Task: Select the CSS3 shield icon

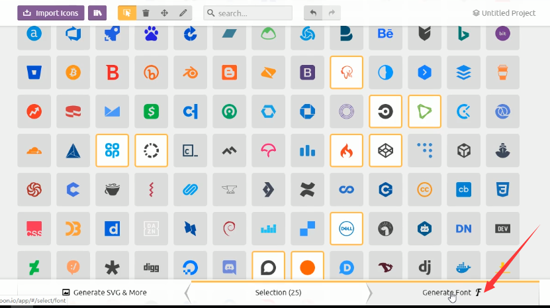Action: coord(502,189)
